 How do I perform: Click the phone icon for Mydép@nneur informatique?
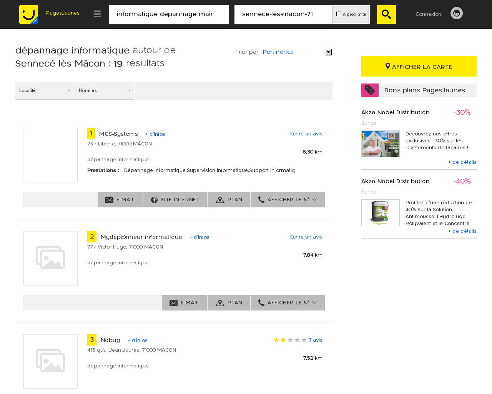click(x=261, y=302)
